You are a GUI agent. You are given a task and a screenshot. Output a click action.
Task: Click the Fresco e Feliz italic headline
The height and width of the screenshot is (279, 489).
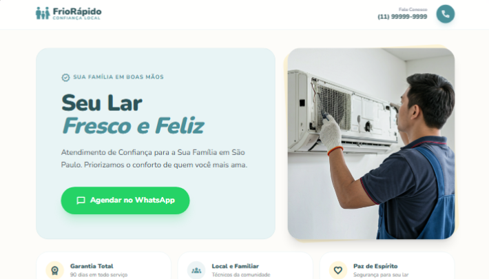click(x=133, y=126)
